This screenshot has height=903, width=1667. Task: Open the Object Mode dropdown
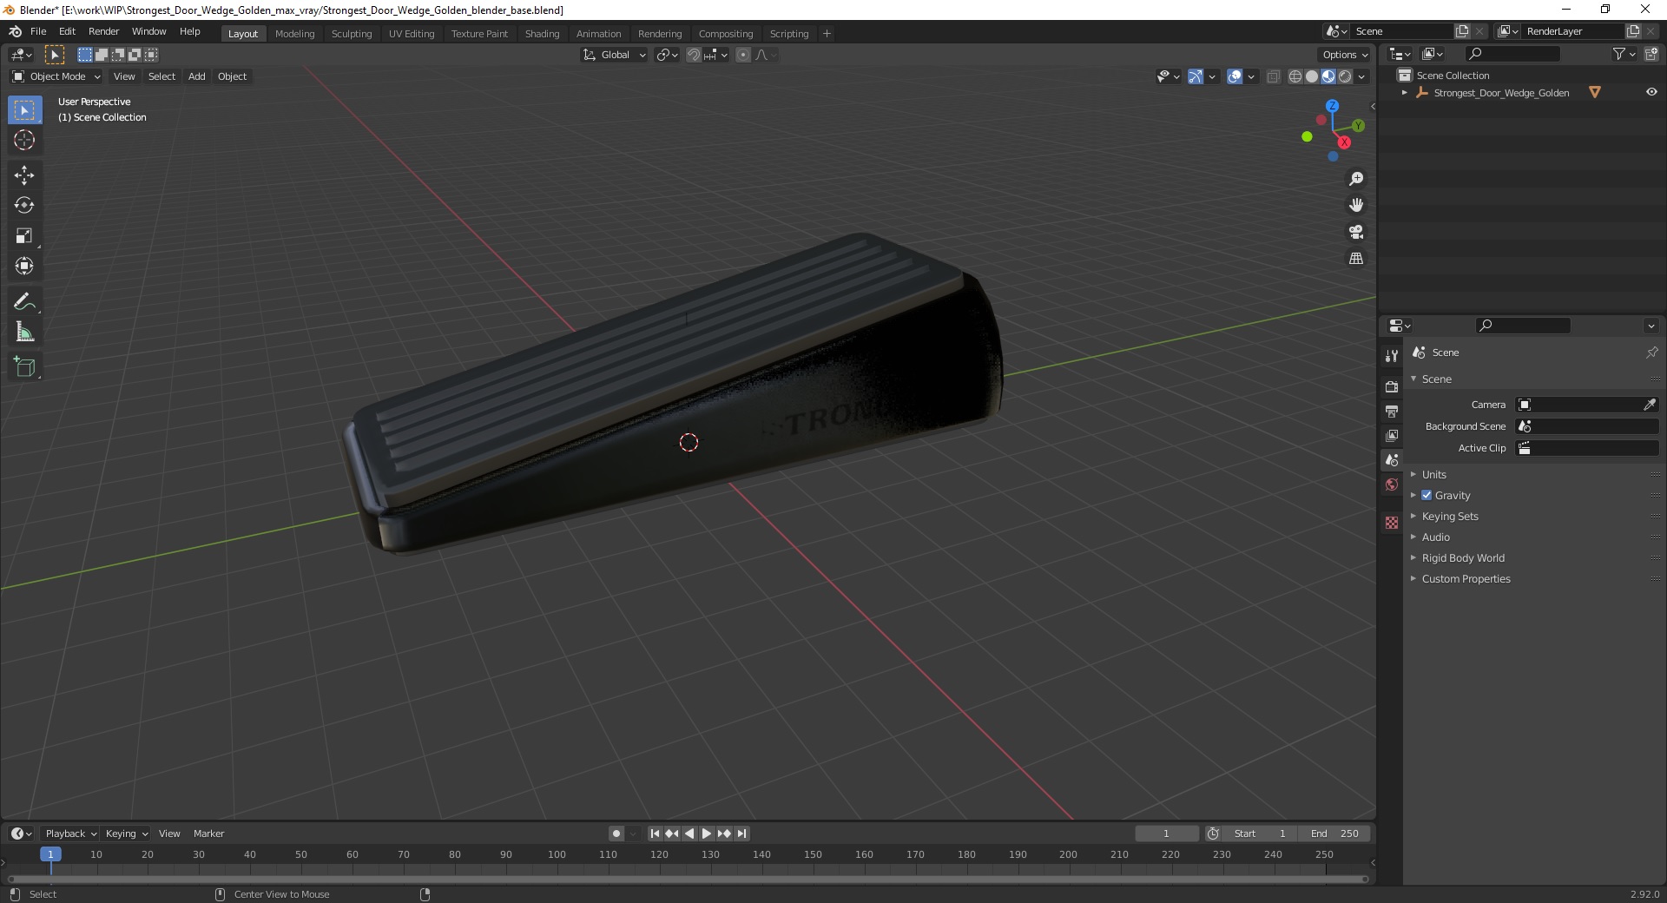(56, 76)
